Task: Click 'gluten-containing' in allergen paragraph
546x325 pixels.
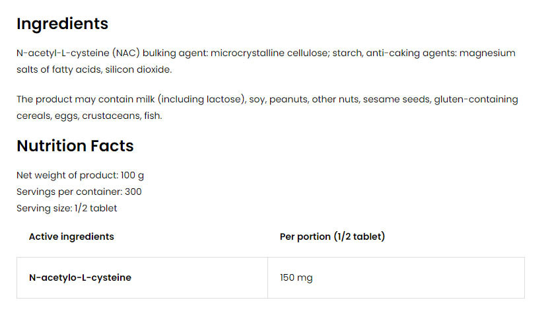Action: coord(475,99)
